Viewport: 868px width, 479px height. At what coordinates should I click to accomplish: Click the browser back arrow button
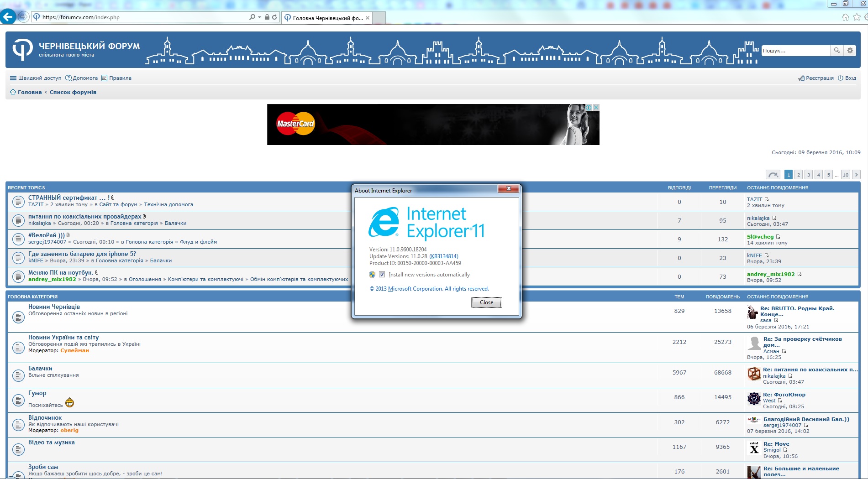point(8,17)
